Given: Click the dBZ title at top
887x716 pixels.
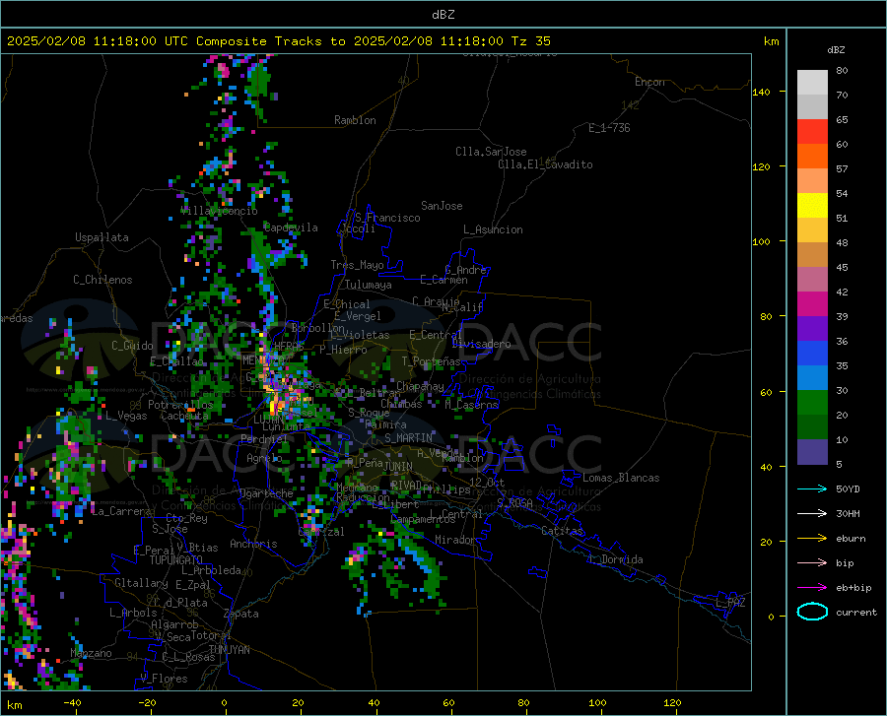Looking at the screenshot, I should [x=443, y=14].
